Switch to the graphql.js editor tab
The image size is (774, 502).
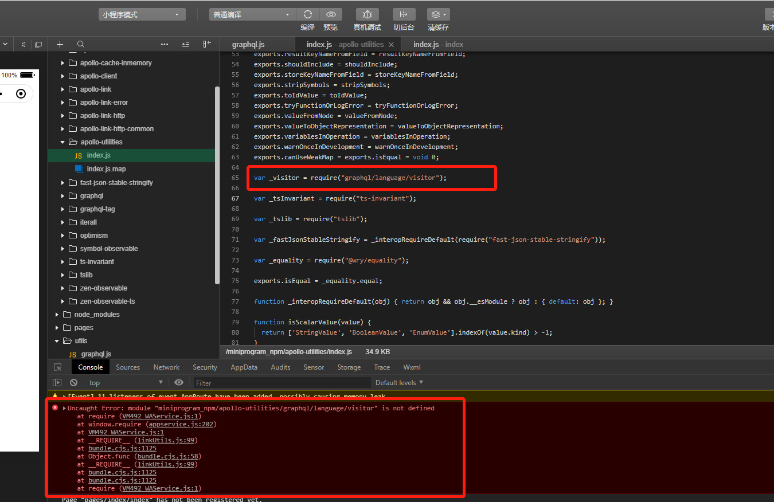click(248, 44)
